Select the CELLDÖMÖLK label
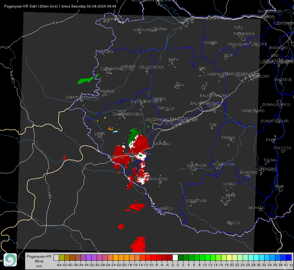 (151, 67)
